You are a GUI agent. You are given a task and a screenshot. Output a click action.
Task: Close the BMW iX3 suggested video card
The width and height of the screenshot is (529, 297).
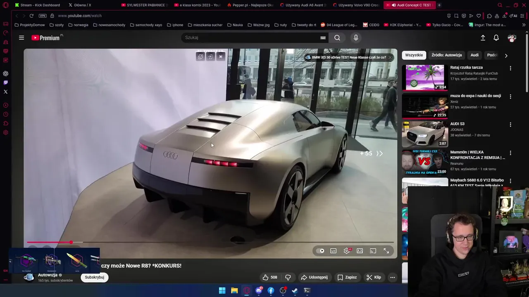[x=390, y=57]
